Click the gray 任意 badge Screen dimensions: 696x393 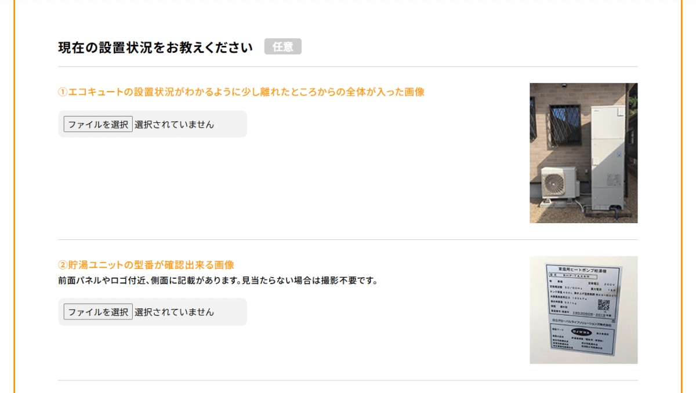(x=283, y=47)
